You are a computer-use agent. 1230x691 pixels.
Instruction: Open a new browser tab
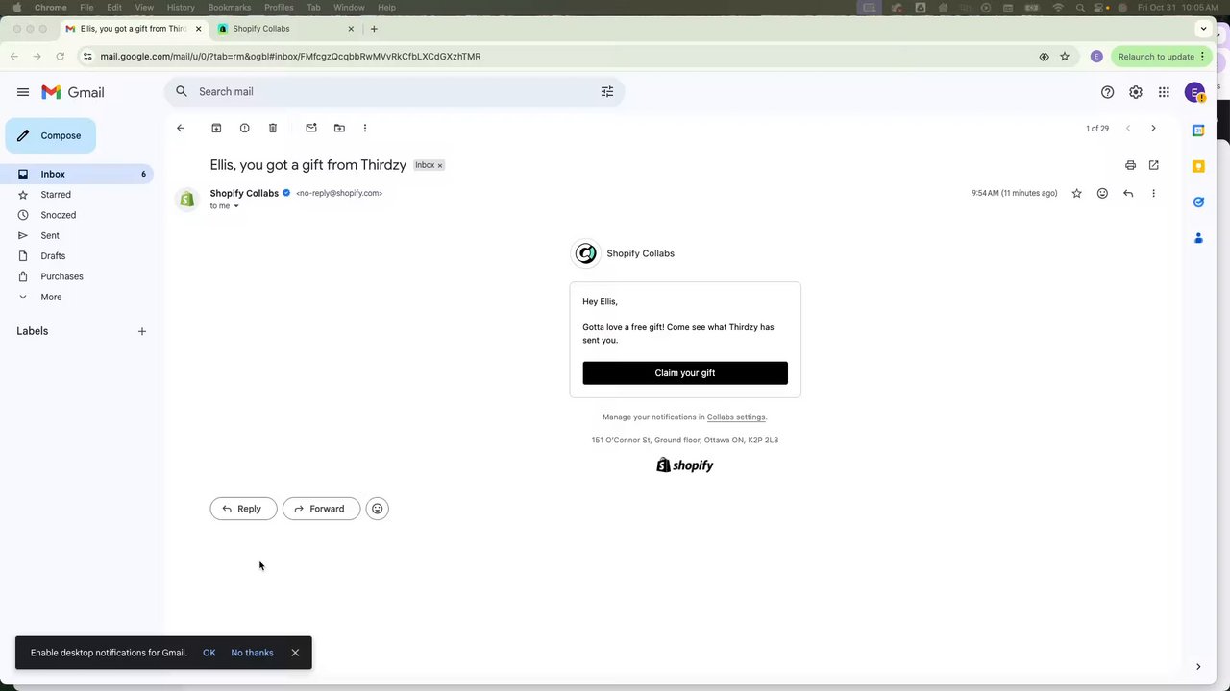[374, 29]
